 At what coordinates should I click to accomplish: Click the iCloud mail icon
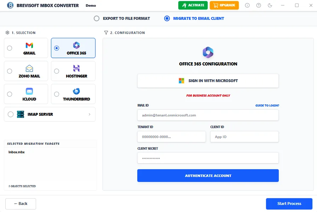point(29,91)
